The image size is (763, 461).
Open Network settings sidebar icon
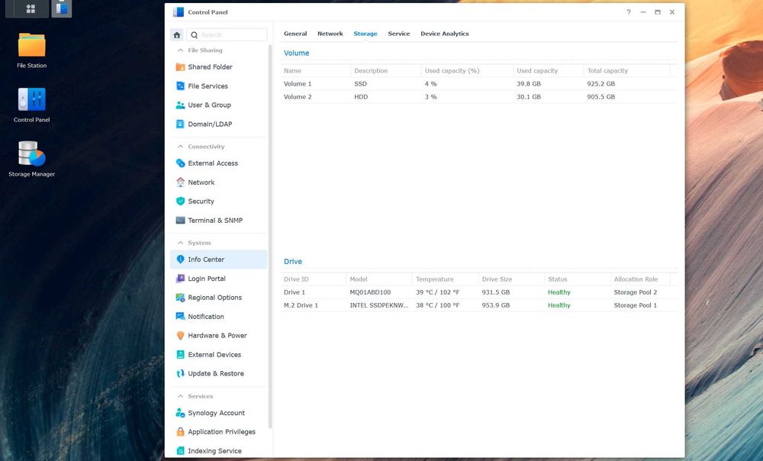(180, 182)
